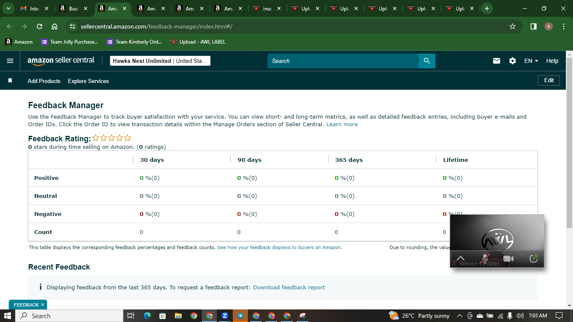Open the EN language dropdown
The width and height of the screenshot is (573, 322).
(x=531, y=61)
